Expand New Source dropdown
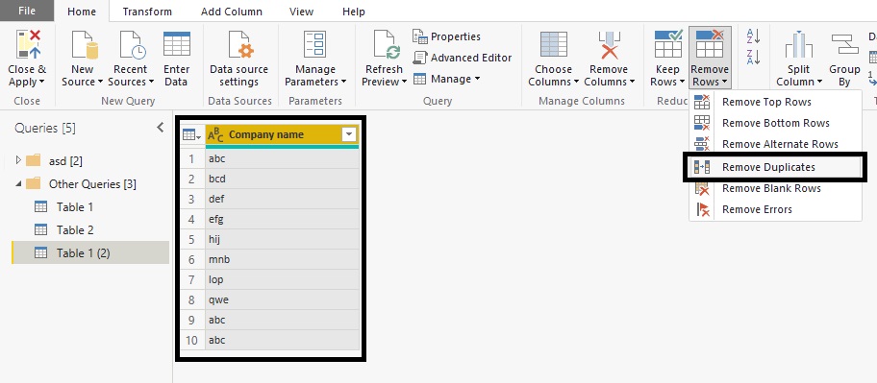Image resolution: width=877 pixels, height=383 pixels. click(100, 83)
